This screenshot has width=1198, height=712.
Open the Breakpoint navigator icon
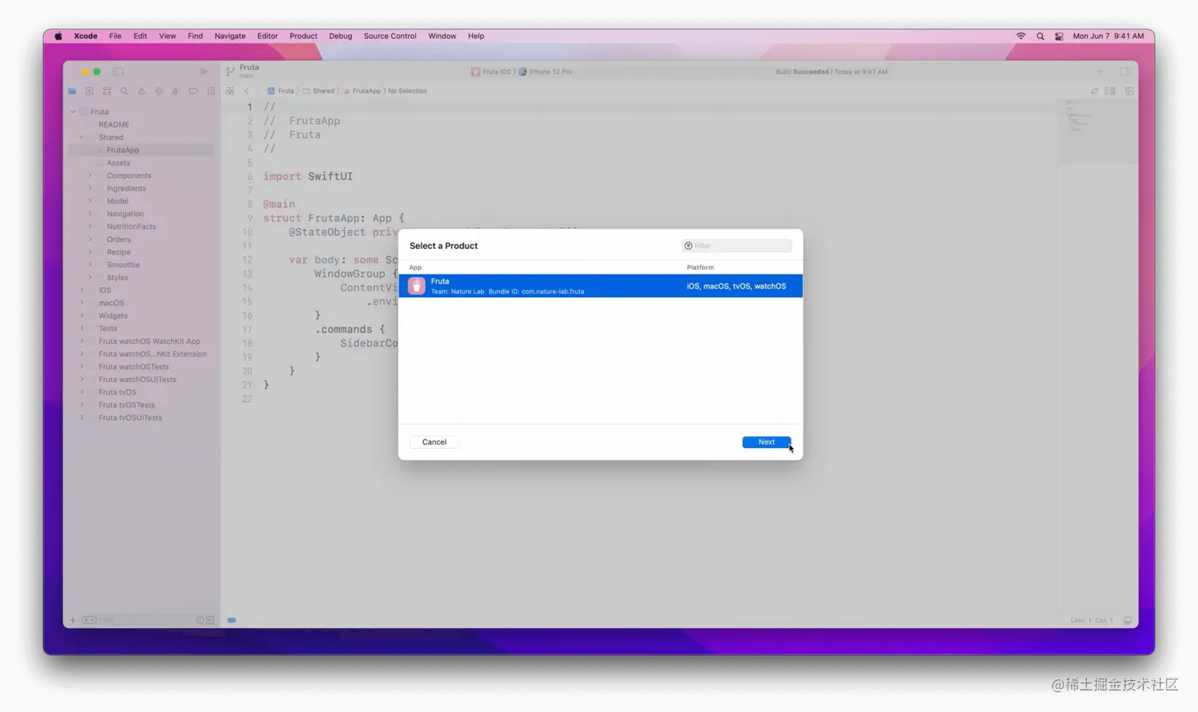(x=193, y=91)
